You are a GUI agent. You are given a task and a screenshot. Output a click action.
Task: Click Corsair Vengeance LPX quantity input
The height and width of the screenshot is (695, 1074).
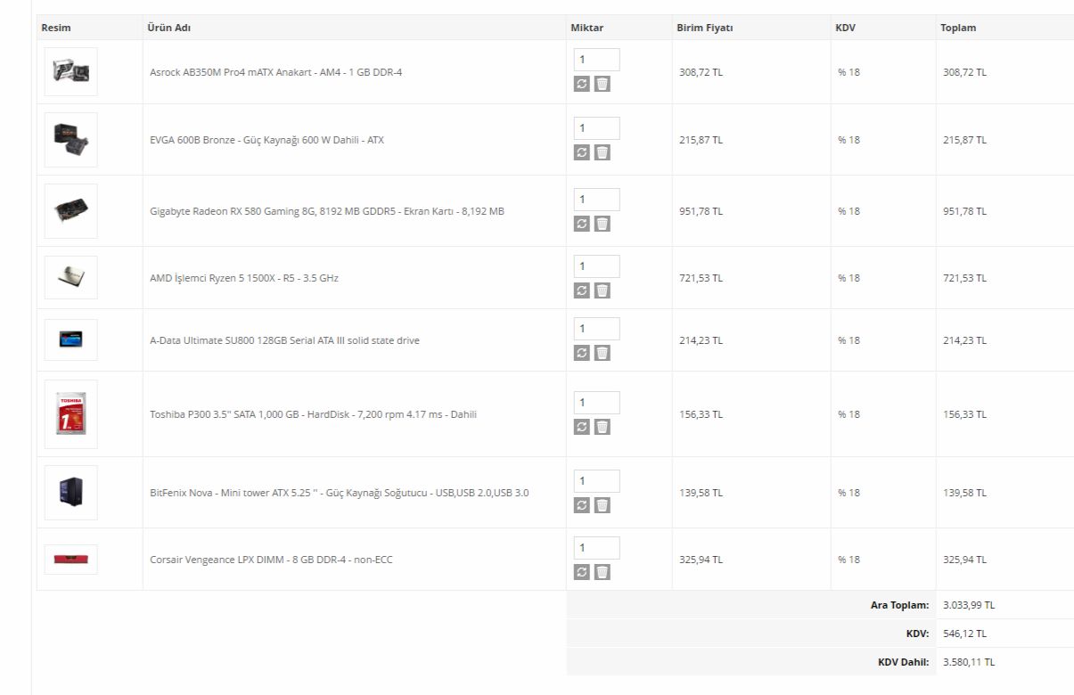pyautogui.click(x=596, y=547)
